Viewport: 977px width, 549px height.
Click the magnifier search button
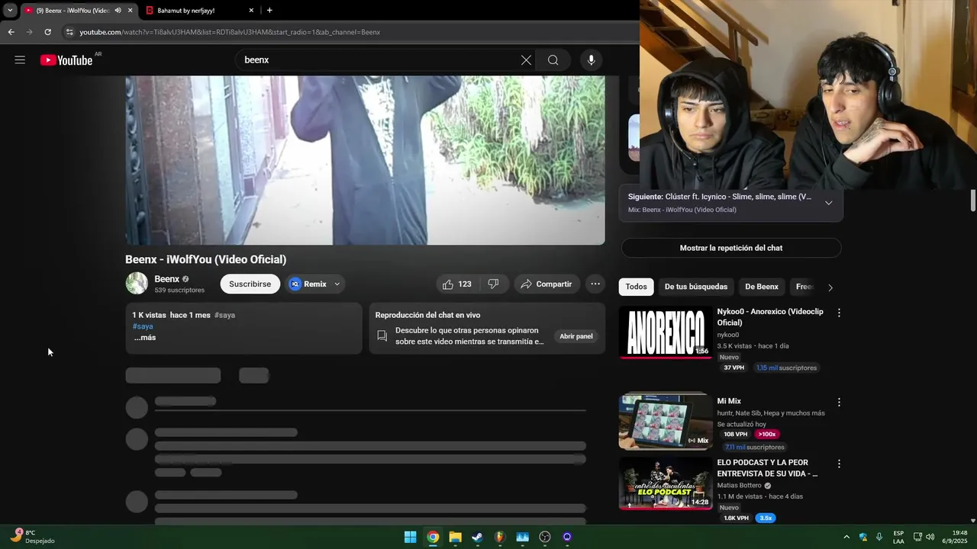(553, 60)
